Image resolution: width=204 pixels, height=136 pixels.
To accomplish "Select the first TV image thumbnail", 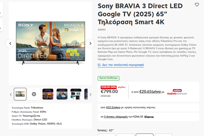I will tap(20, 94).
